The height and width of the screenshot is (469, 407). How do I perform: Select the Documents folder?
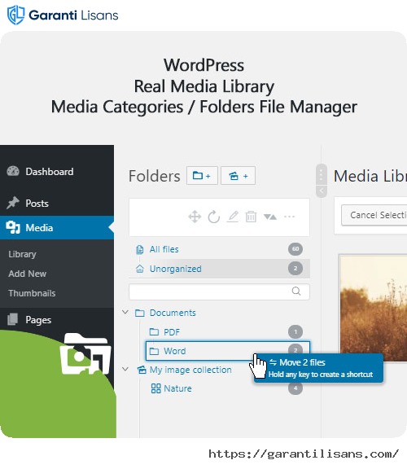click(173, 313)
